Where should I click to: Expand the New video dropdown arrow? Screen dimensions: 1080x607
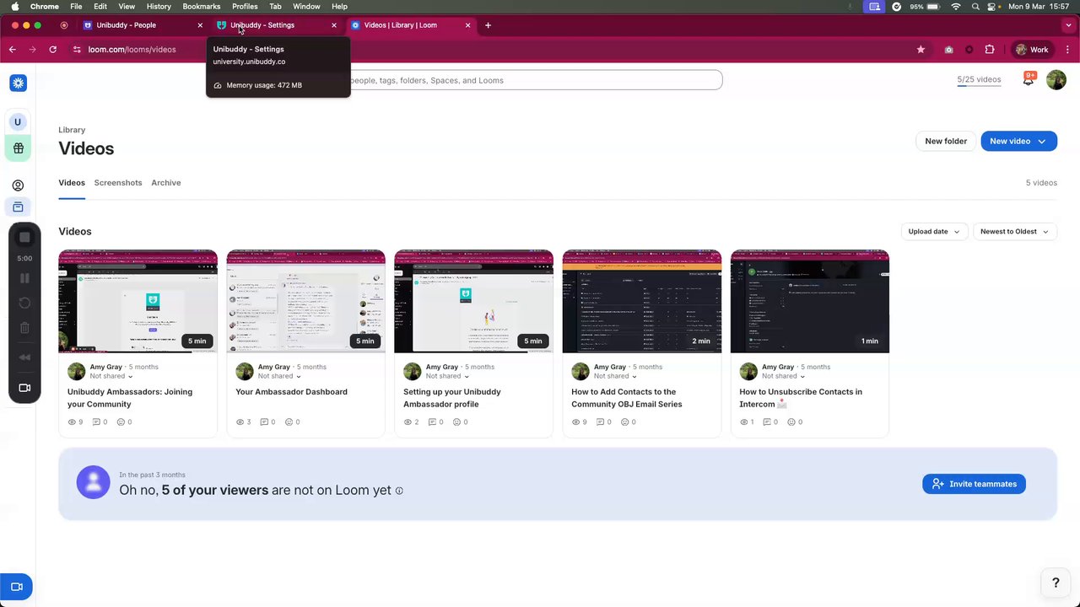tap(1042, 142)
